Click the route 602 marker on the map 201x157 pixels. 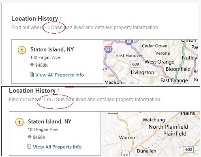pos(188,149)
